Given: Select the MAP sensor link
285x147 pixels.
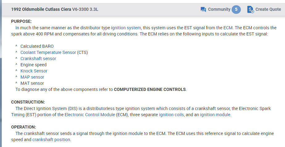Looking at the screenshot, I should [32, 77].
